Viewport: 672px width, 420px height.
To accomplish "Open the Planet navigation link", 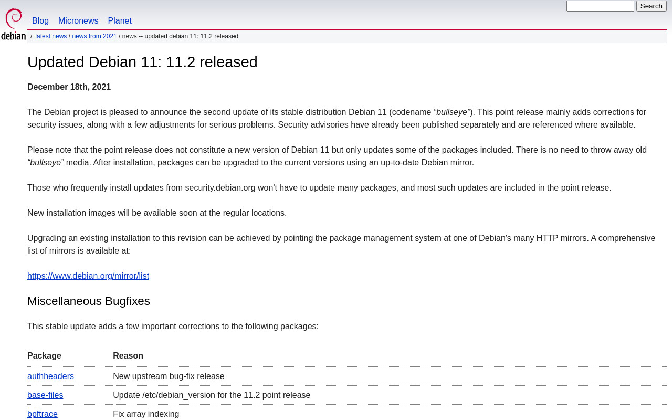I will [x=120, y=21].
